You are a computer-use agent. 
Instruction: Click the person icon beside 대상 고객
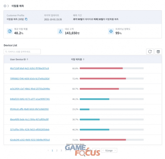(60, 31)
